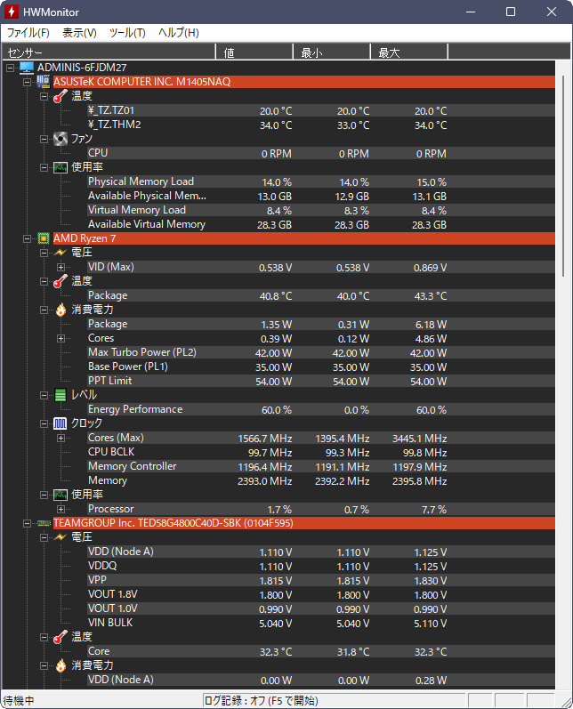Click the computer monitor icon beside ADMINIS-6FJDM27
The image size is (573, 709).
[x=27, y=68]
